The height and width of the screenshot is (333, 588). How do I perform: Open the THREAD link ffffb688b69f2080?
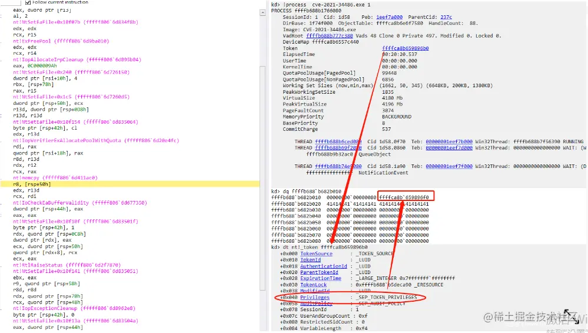[x=338, y=148]
